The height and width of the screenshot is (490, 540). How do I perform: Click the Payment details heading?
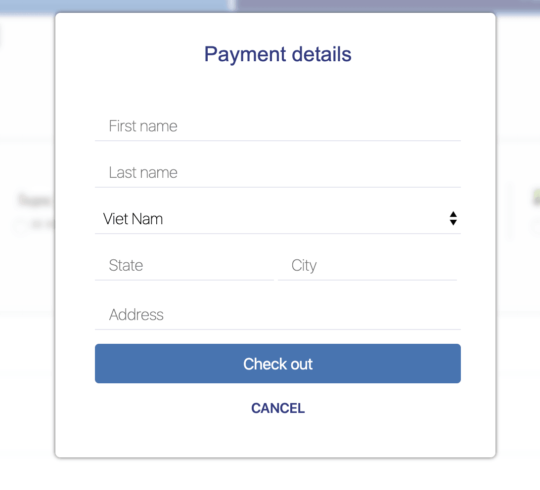(x=277, y=54)
